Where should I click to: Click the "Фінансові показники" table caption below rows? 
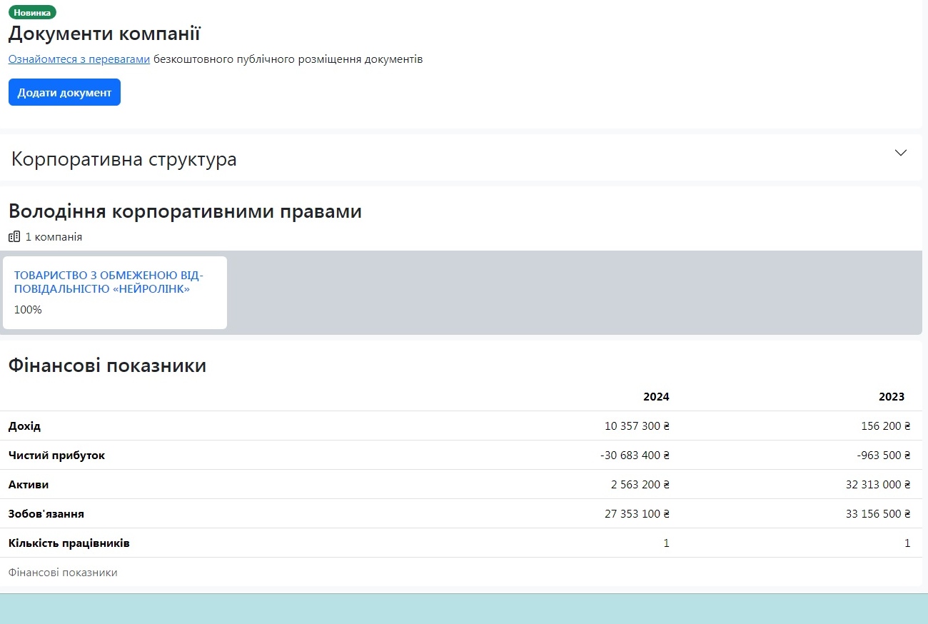[x=63, y=573]
